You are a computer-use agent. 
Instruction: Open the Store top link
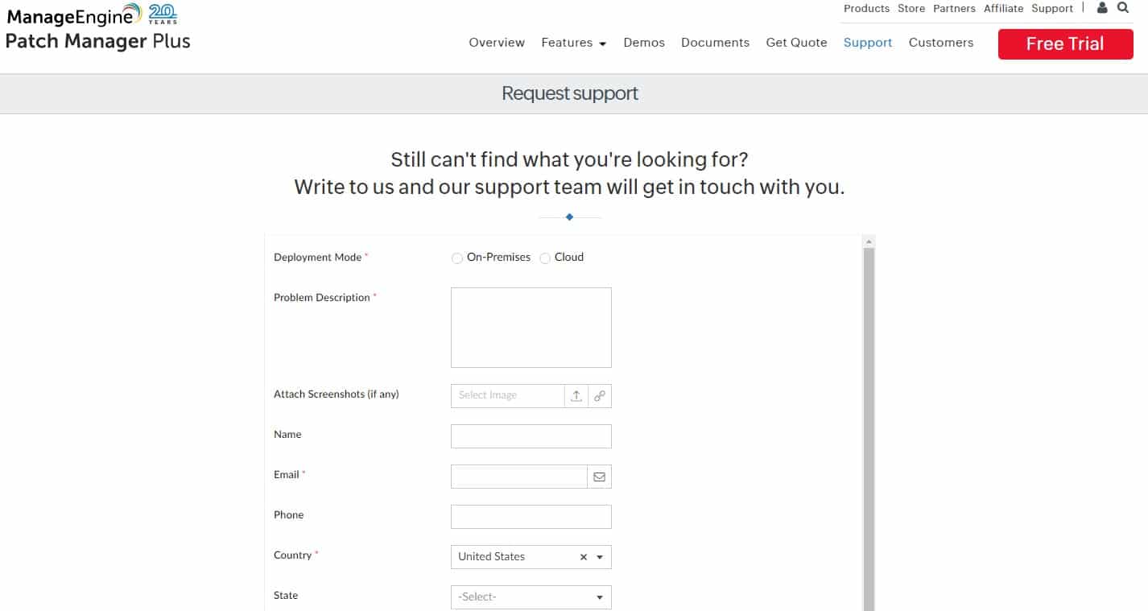tap(911, 8)
